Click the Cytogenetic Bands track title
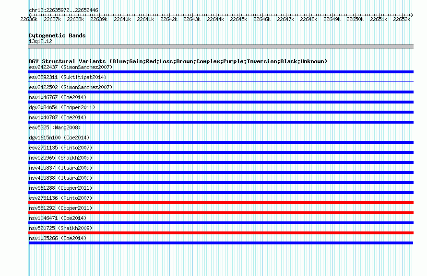The image size is (427, 276). coord(57,35)
